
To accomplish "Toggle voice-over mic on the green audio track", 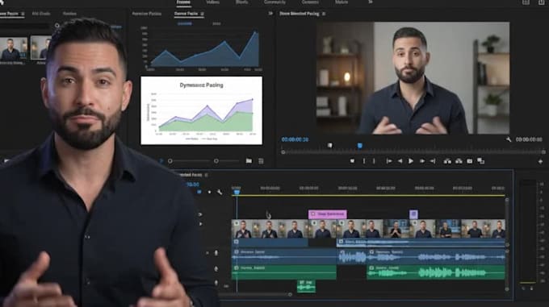I will pyautogui.click(x=216, y=268).
